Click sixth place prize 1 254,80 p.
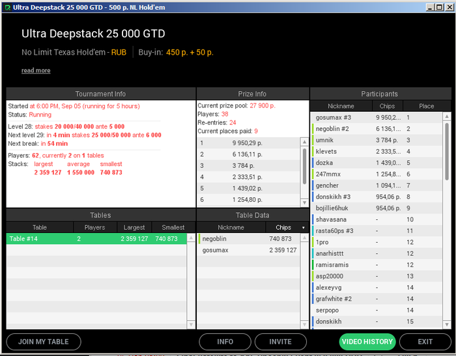Viewport: 456px width, 356px height. coord(248,200)
